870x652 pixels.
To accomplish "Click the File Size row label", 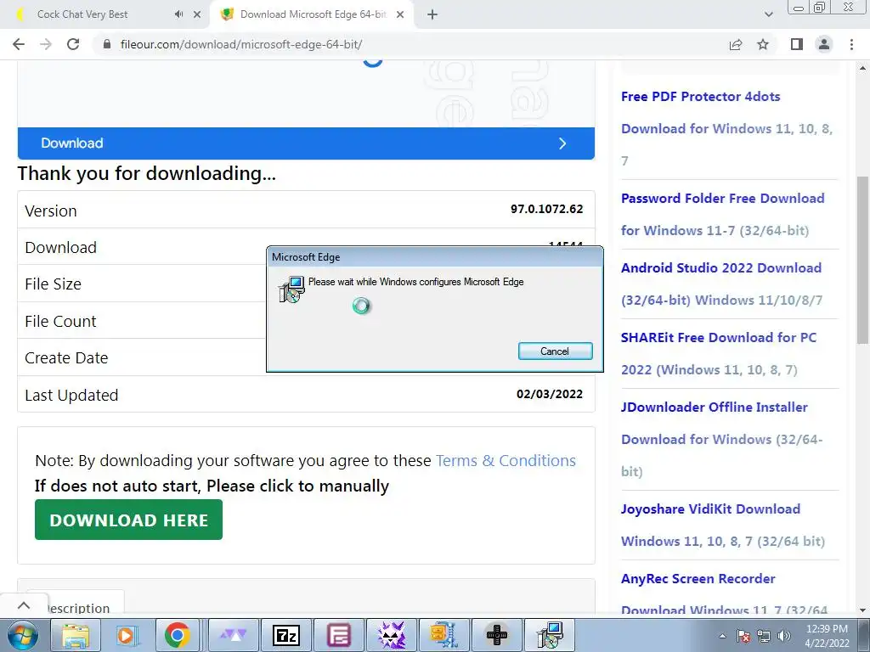I will point(54,284).
